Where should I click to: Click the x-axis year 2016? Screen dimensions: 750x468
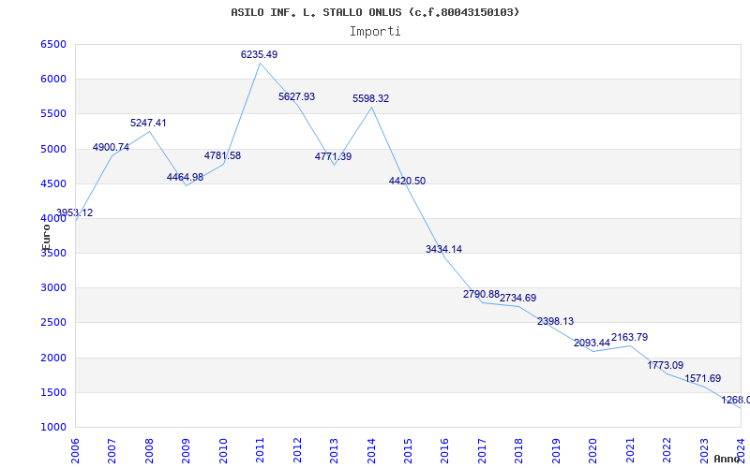444,450
